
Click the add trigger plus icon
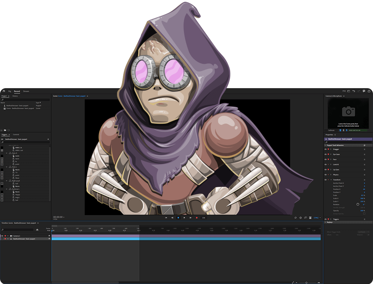coord(48,139)
